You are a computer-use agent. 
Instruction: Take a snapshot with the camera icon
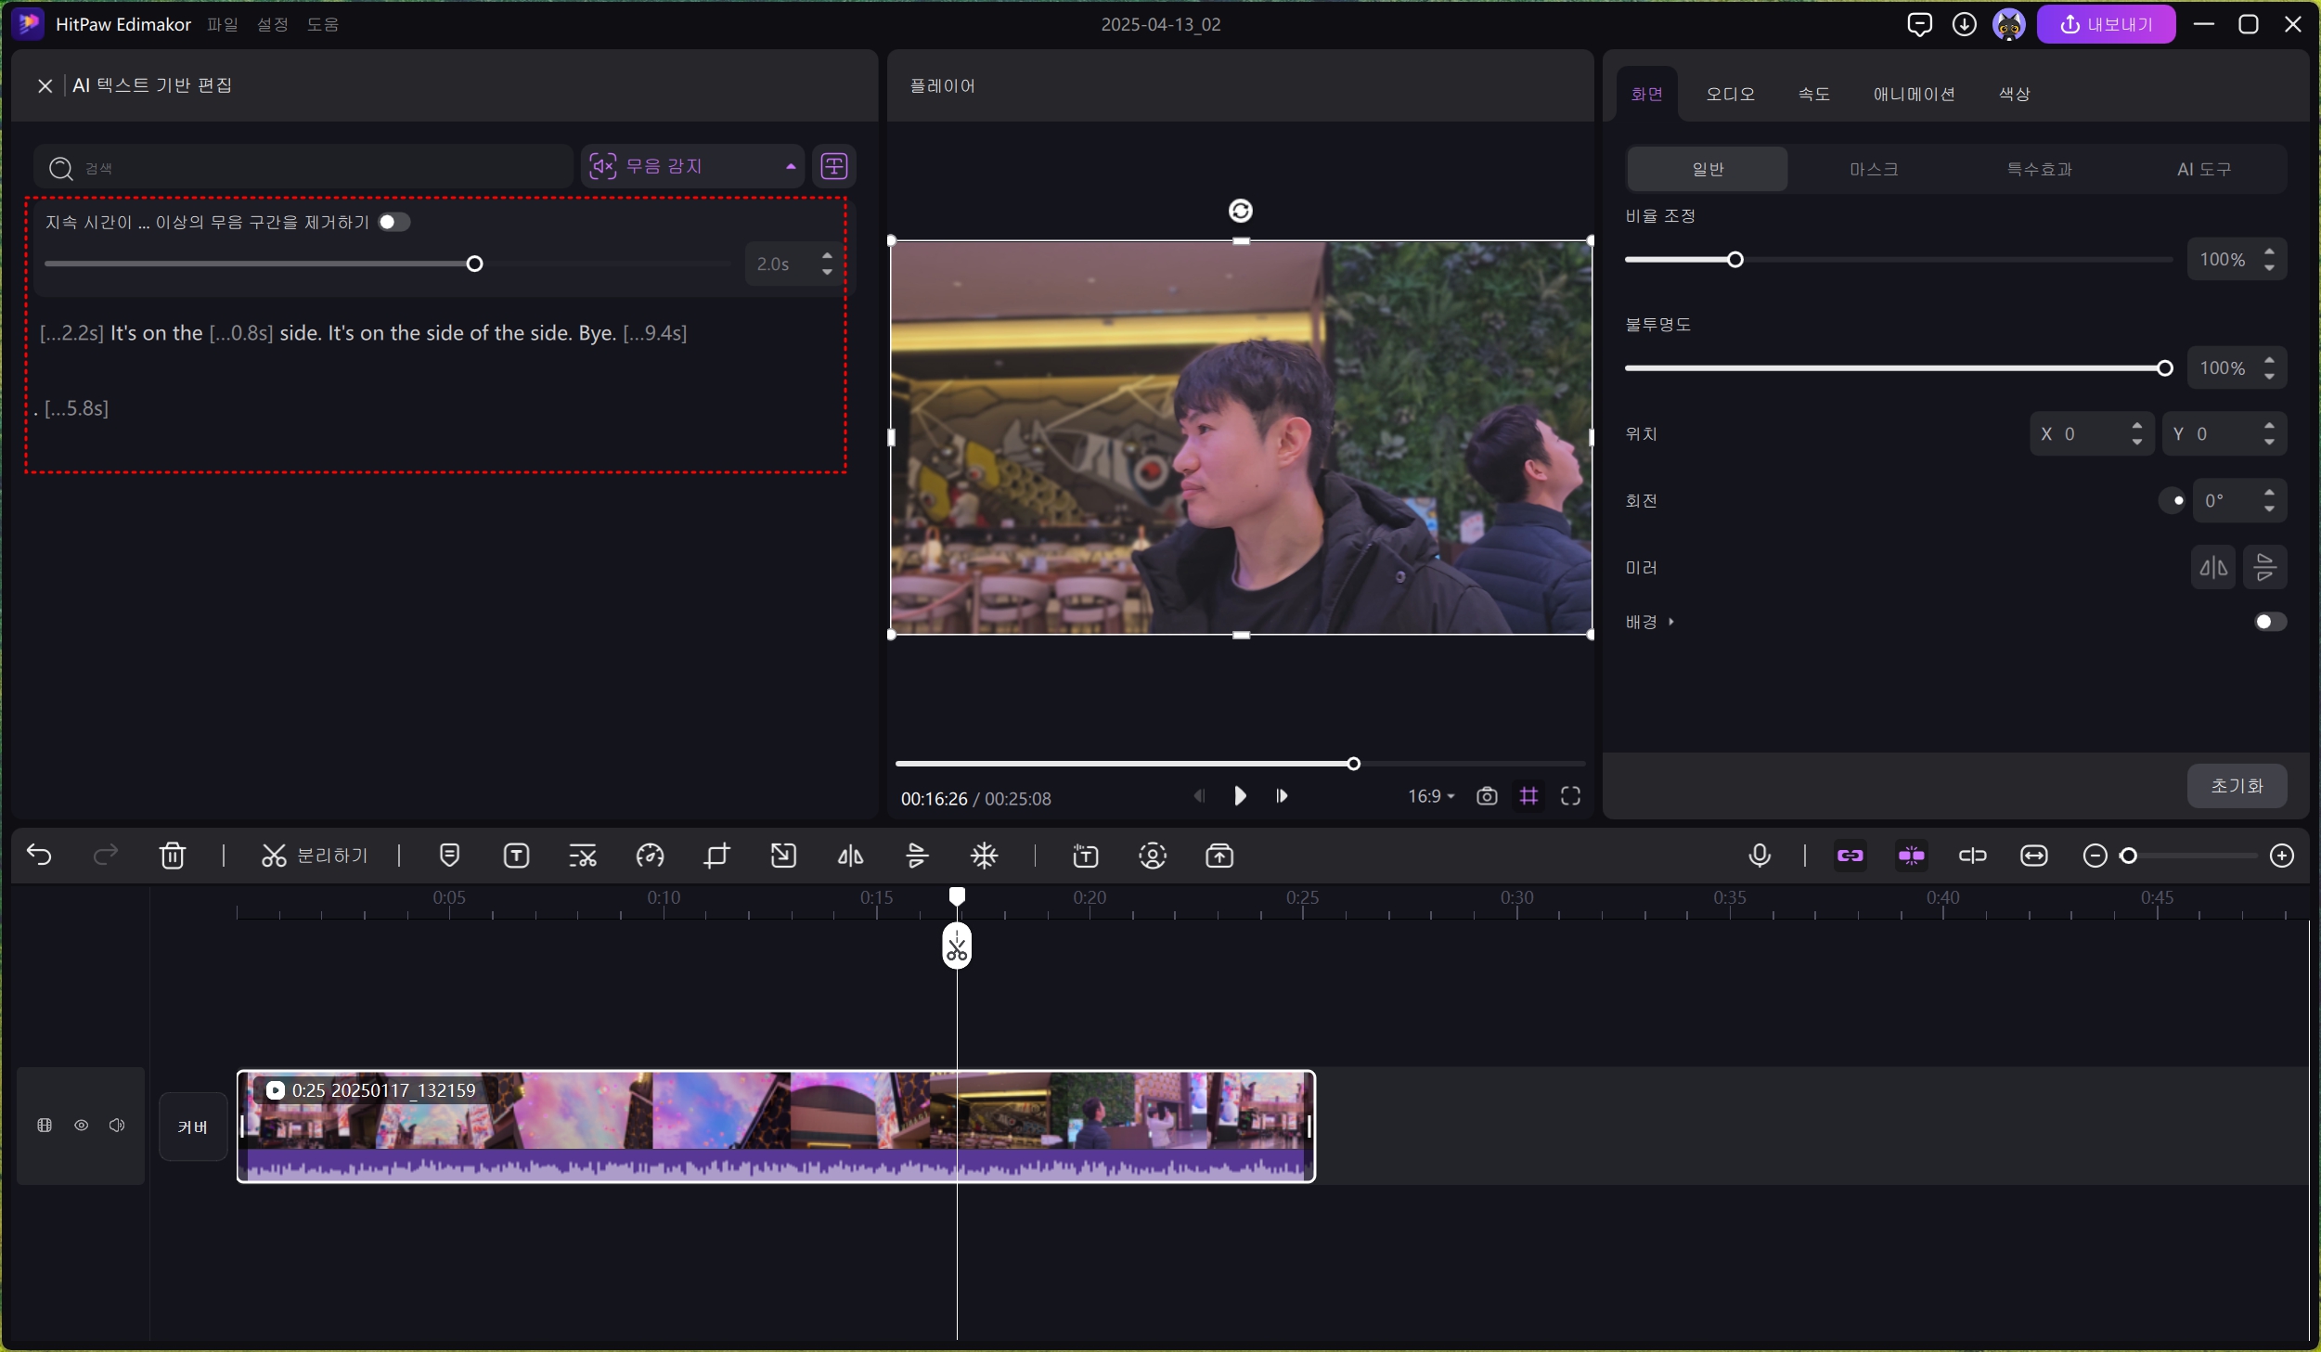click(1487, 796)
